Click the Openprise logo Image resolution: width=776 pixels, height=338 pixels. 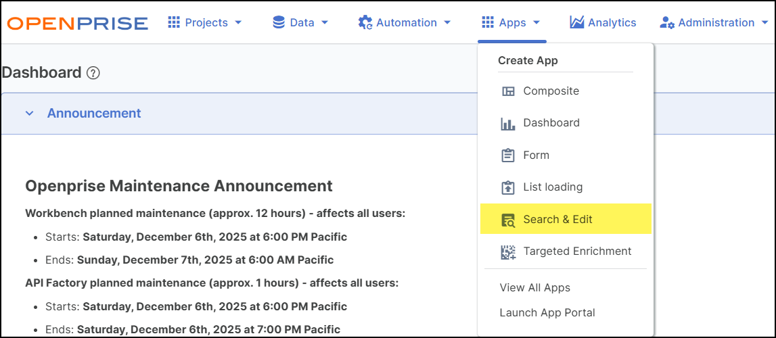point(78,23)
